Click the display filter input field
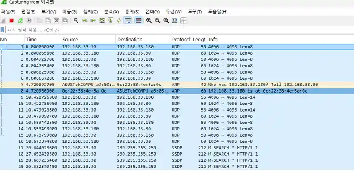Viewport: 354px width, 171px height. [180, 30]
